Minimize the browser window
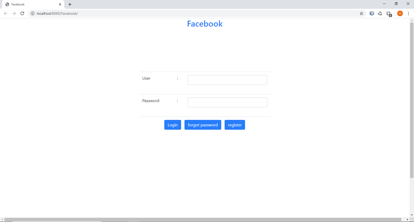The height and width of the screenshot is (222, 414). tap(384, 4)
